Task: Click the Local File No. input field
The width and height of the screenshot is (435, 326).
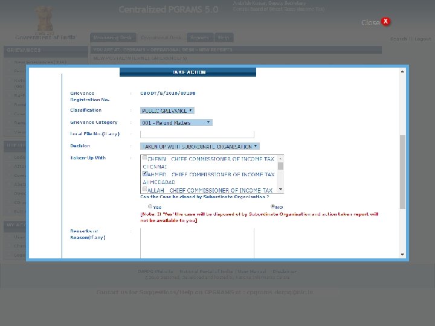Action: pos(197,134)
